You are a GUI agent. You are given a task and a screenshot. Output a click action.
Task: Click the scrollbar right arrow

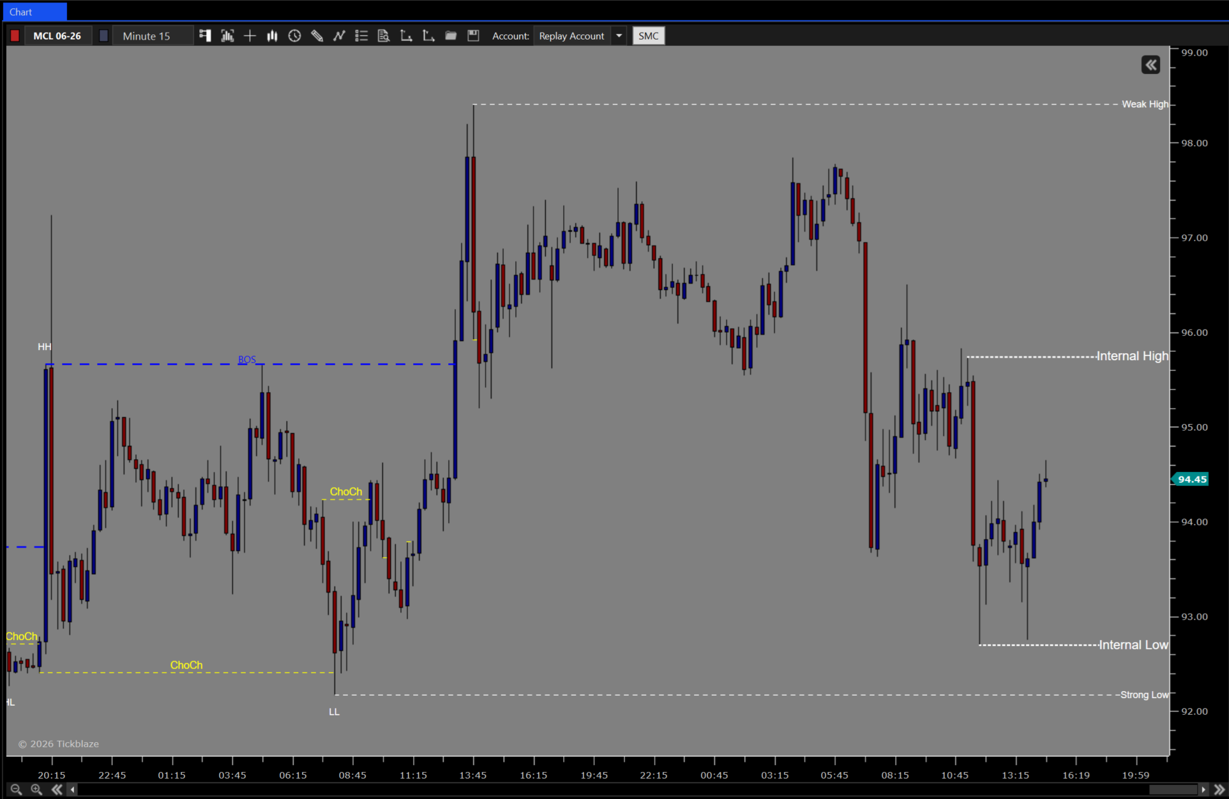1203,789
